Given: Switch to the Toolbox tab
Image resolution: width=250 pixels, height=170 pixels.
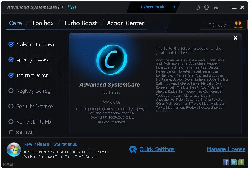Looking at the screenshot, I should (x=43, y=23).
